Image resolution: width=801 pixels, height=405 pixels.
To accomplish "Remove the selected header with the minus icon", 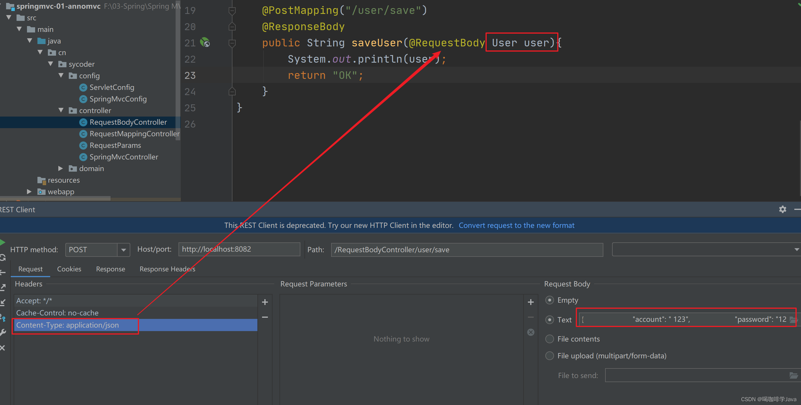I will 265,317.
